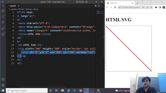The image size is (166, 93).
Task: Click the Chrome address bar URL
Action: (x=131, y=7)
